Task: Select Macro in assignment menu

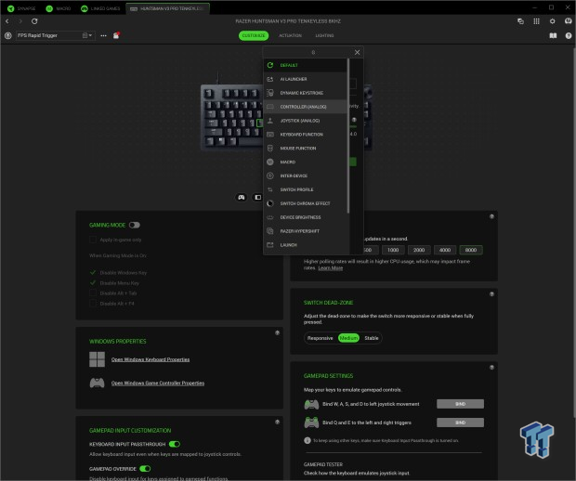Action: point(306,162)
